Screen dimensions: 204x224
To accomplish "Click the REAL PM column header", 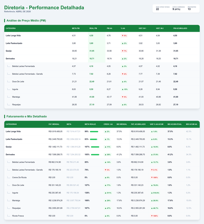I will (x=93, y=28).
